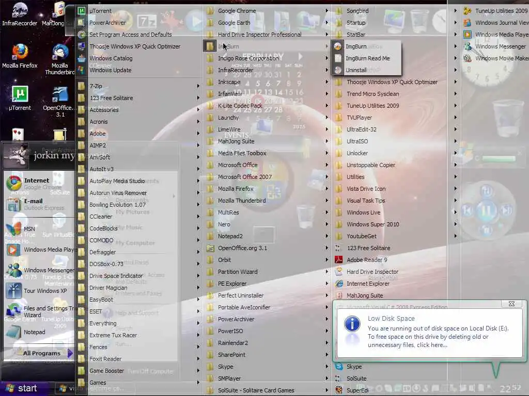Click the start button

click(x=22, y=388)
